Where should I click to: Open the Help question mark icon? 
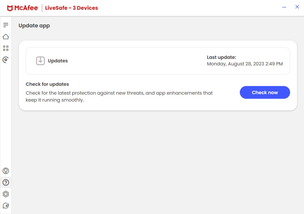6,182
